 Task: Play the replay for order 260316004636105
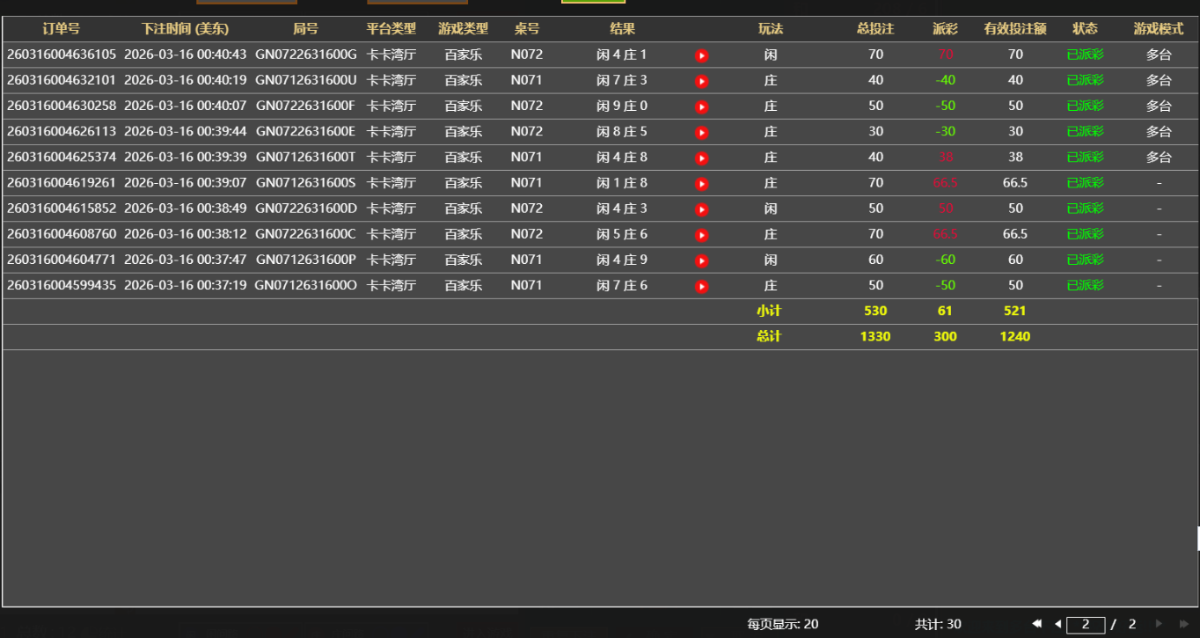[x=701, y=55]
